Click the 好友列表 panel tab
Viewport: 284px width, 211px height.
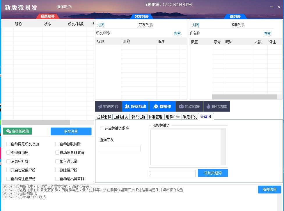tap(142, 17)
